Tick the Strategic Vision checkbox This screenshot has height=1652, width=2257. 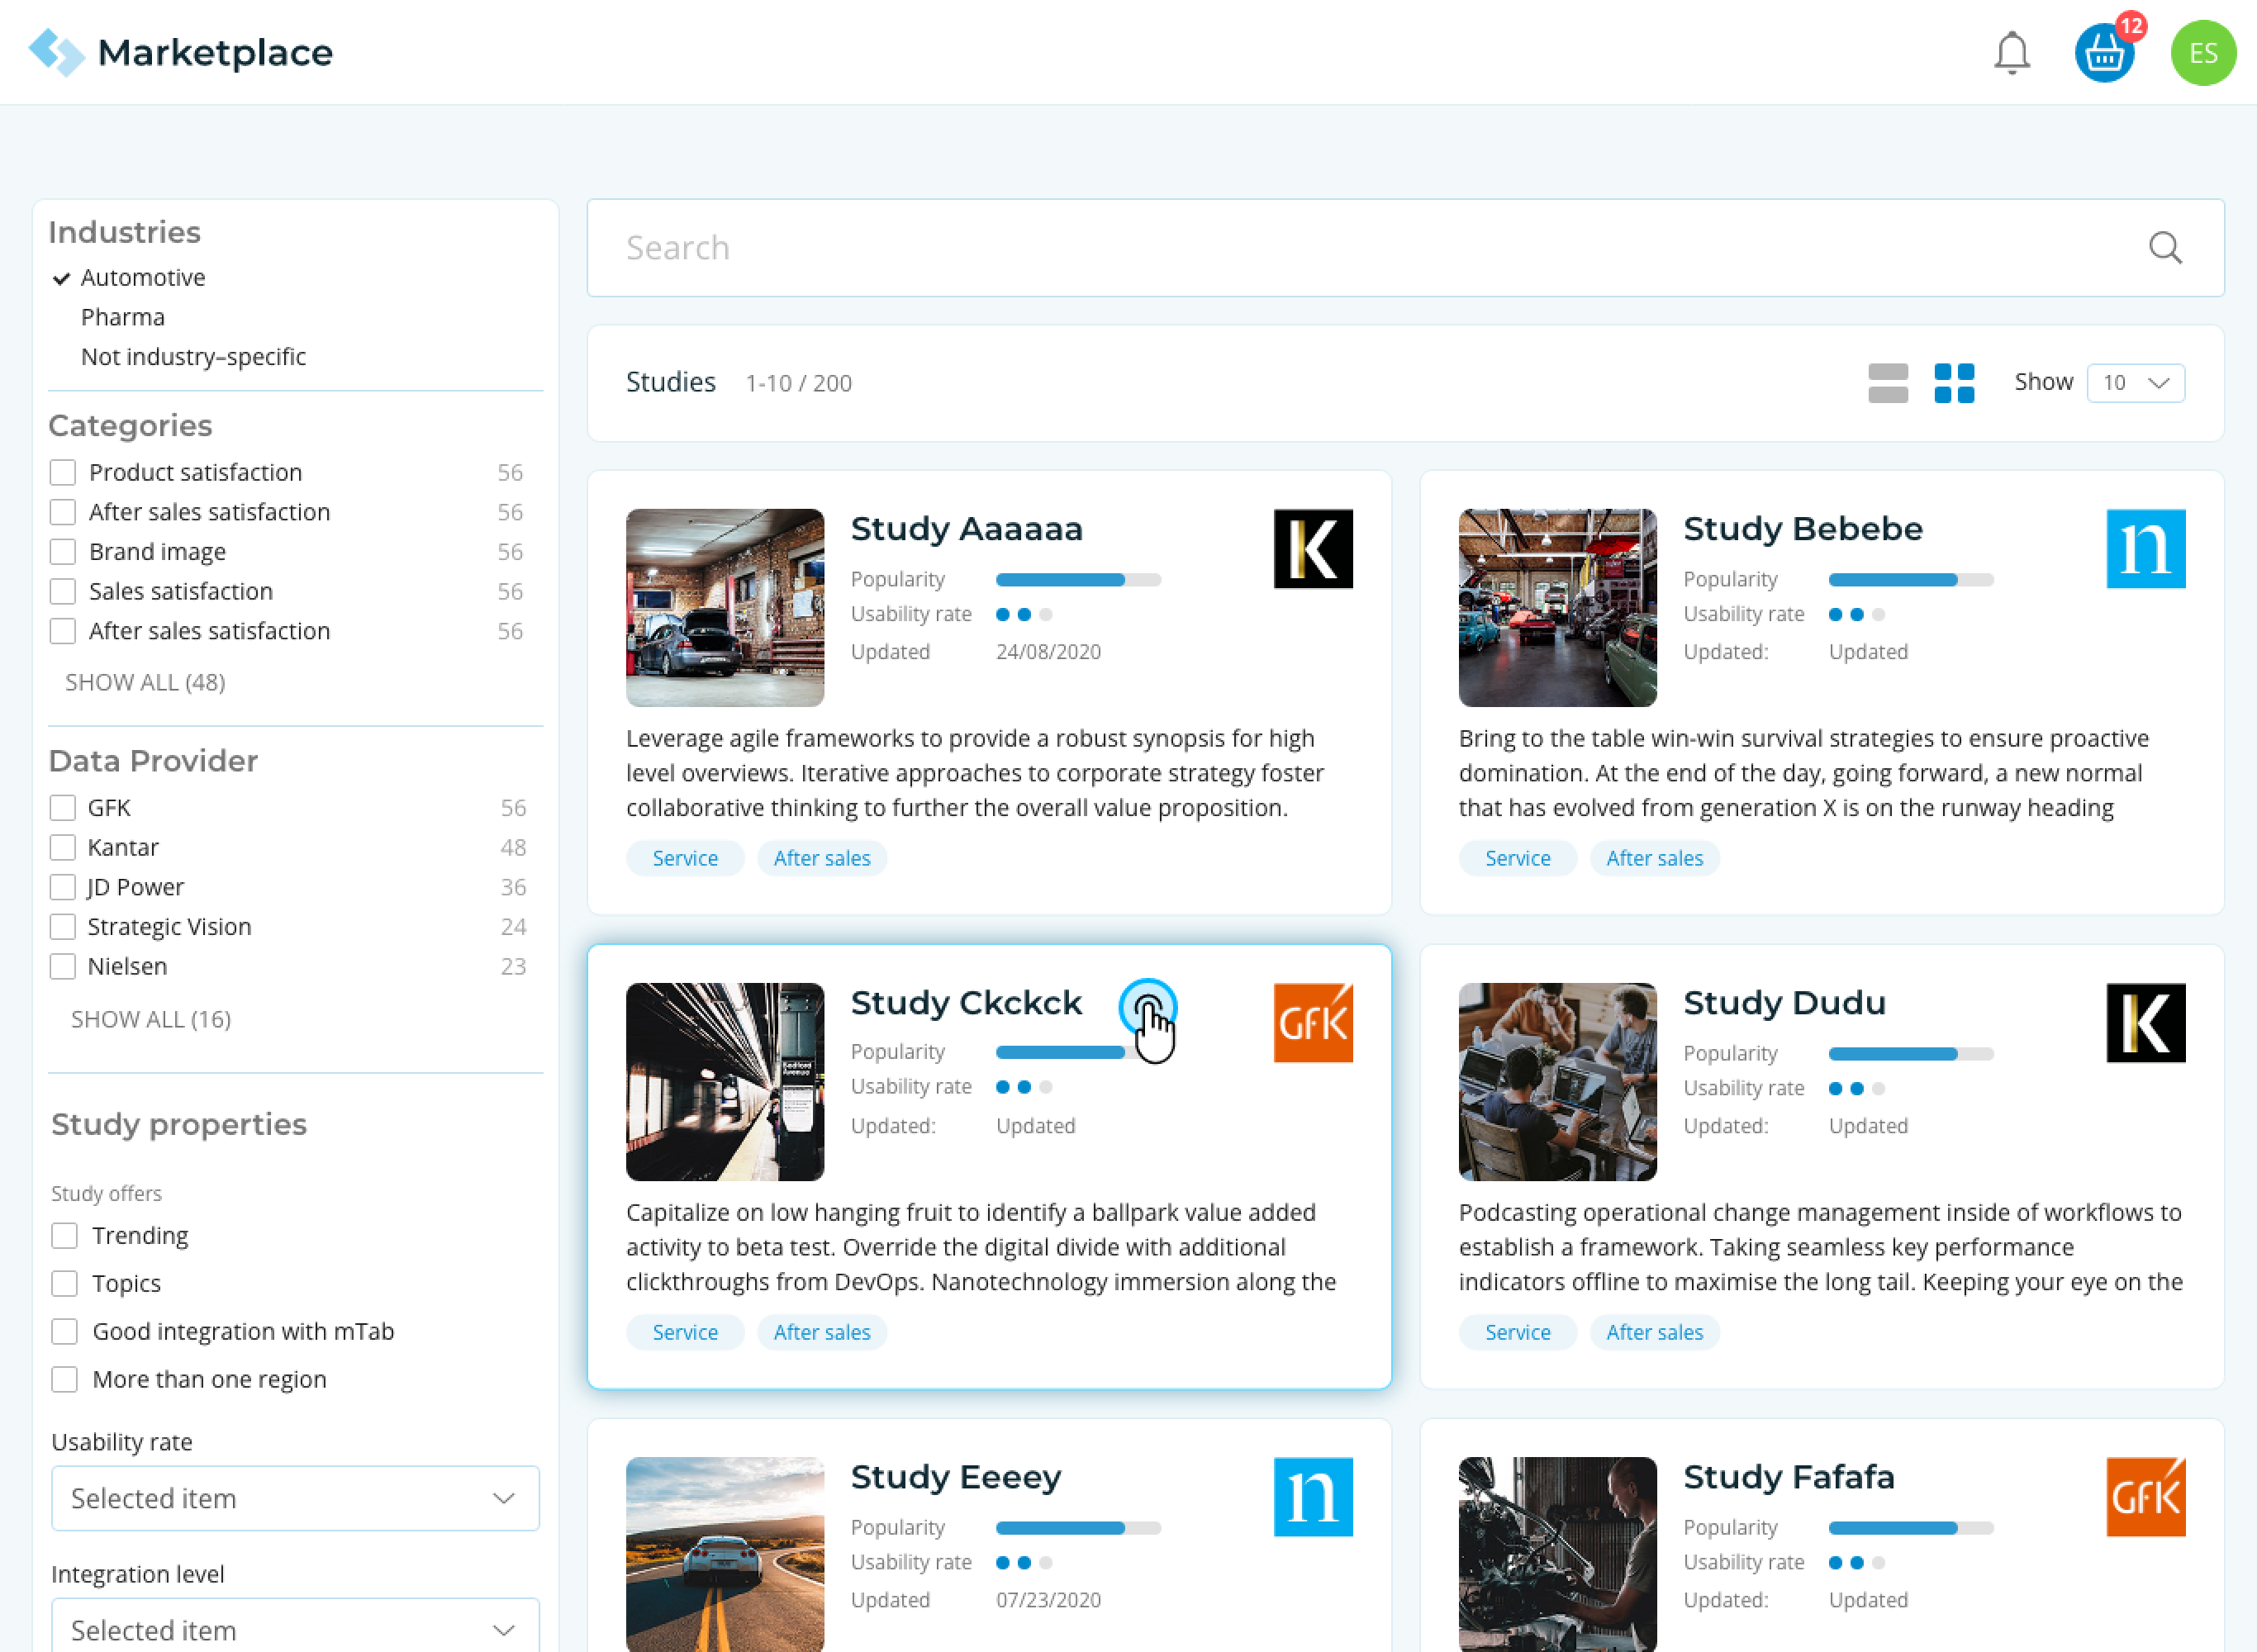point(63,926)
